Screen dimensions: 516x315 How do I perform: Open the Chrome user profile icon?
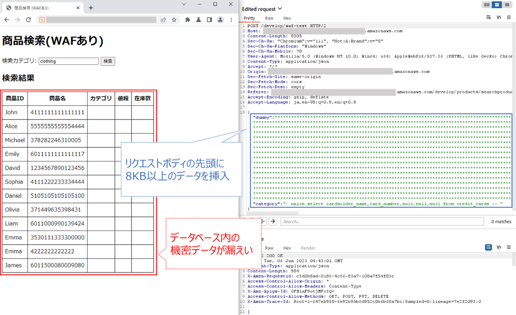click(x=220, y=20)
